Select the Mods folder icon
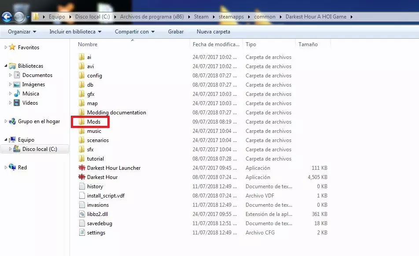This screenshot has width=419, height=256. tap(81, 122)
